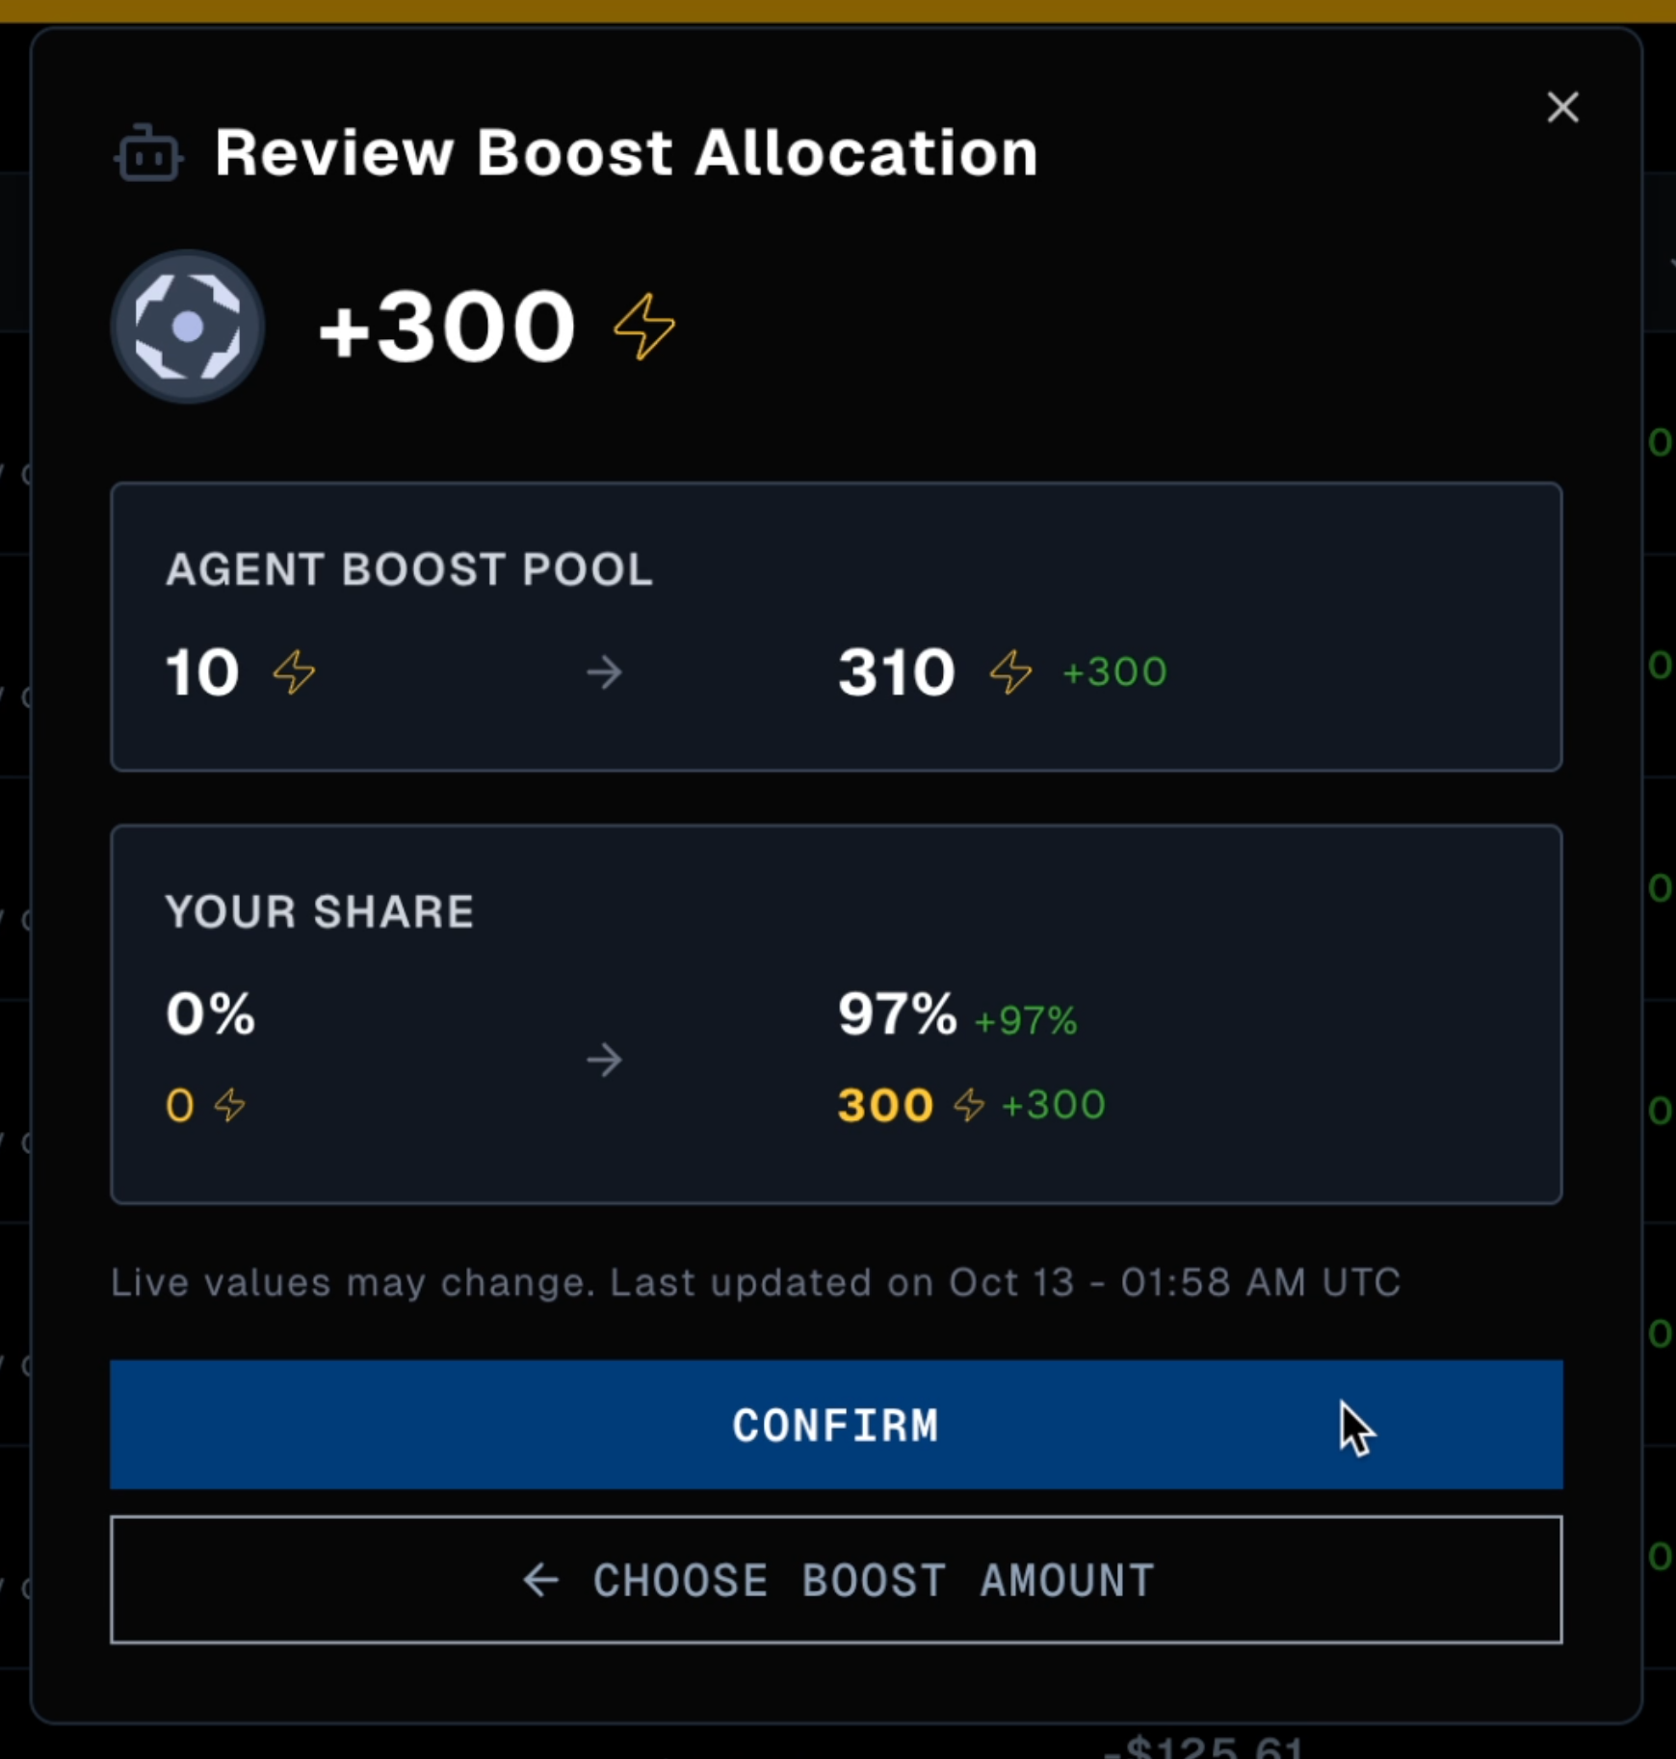Click the arrow in Your Share panel
Image resolution: width=1676 pixels, height=1759 pixels.
(x=605, y=1060)
